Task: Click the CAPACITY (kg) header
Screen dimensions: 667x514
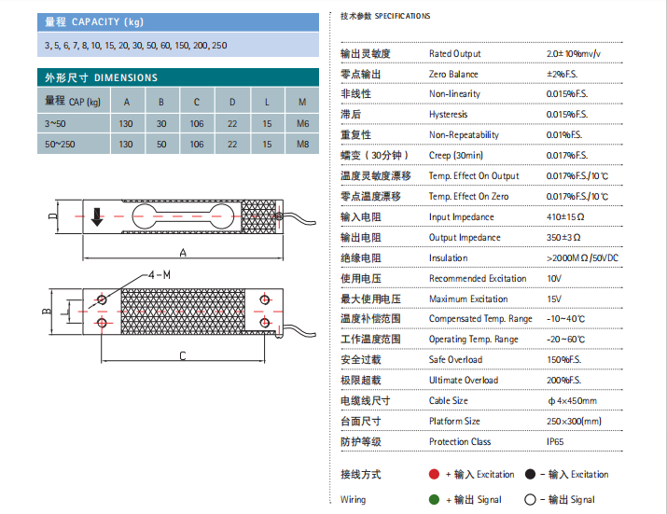Action: 178,22
